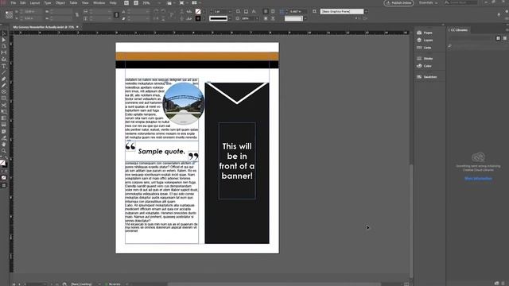Viewport: 509px width, 286px height.
Task: Open the Edit menu
Action: 23,3
